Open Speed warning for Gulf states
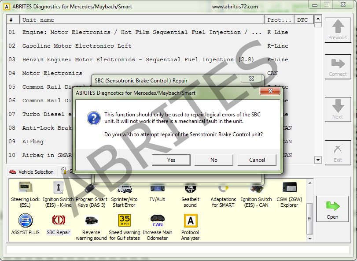Screen dimensions: 357x261 pyautogui.click(x=124, y=227)
